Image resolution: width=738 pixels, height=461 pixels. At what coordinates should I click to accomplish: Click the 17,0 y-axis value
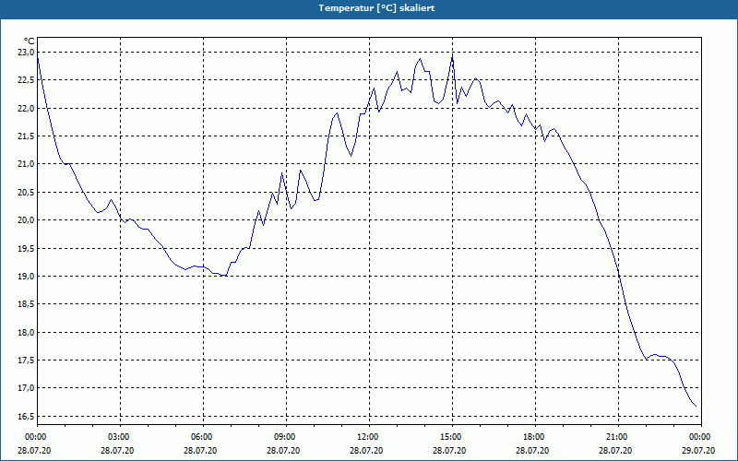tap(26, 388)
